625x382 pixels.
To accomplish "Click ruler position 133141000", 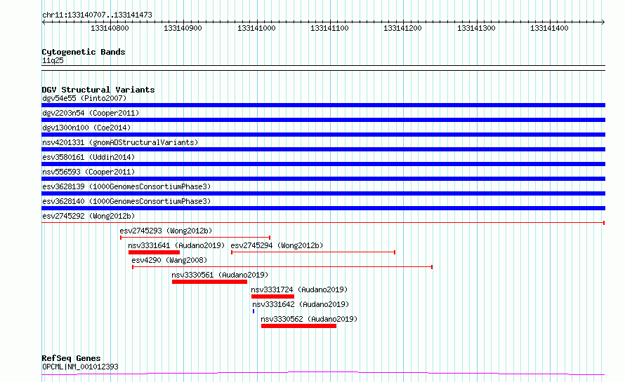I will pyautogui.click(x=257, y=28).
